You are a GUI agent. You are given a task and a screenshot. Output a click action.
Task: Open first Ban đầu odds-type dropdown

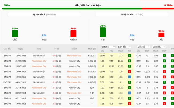124,47
